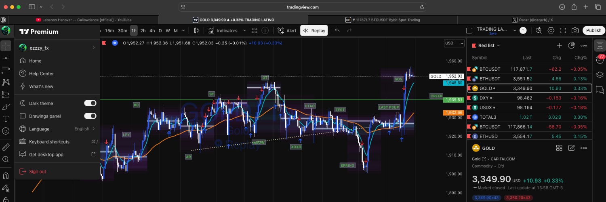Expand the Indicators favorites chevron
Screen dimensions: 606x202
[x=244, y=31]
